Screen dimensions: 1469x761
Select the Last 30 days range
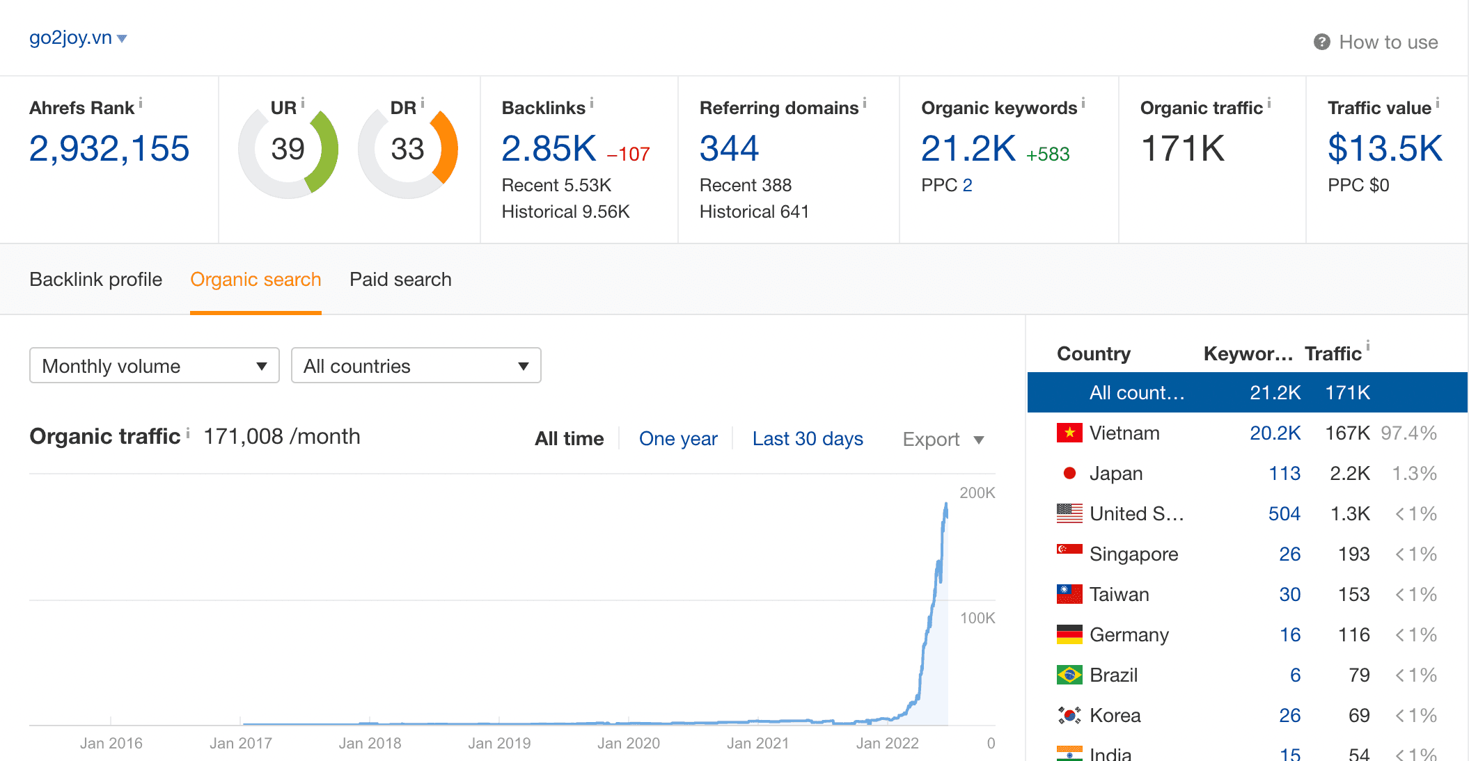808,438
